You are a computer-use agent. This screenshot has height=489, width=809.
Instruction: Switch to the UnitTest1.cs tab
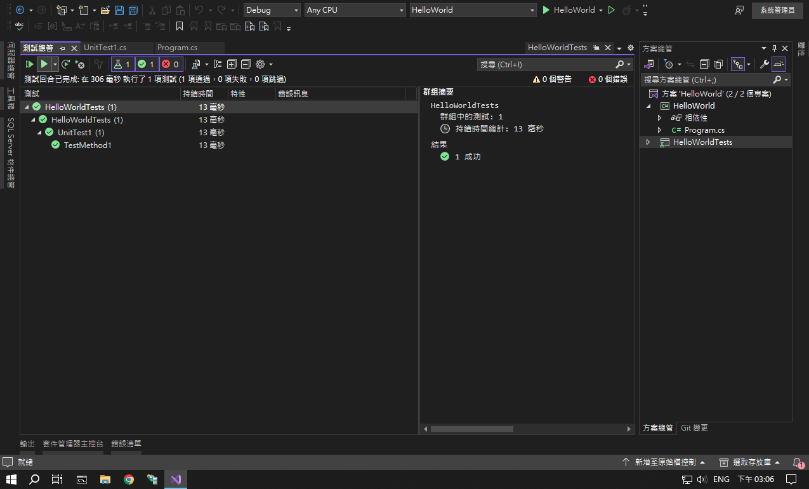coord(105,48)
